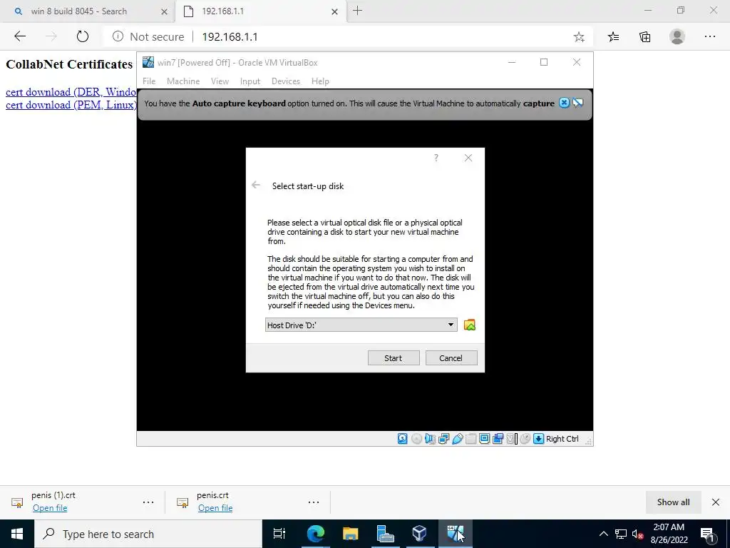Open options for penis (1).crt download
This screenshot has width=730, height=548.
pos(148,502)
